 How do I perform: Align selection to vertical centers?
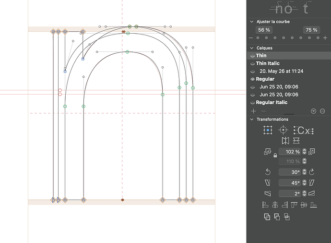tap(304, 205)
